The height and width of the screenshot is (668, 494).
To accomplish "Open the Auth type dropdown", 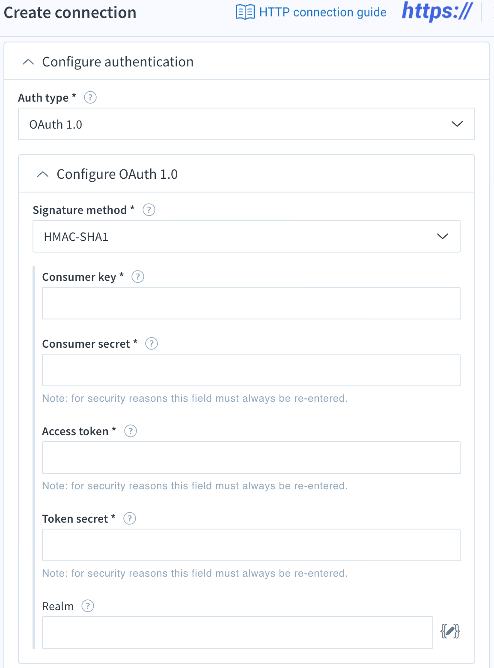I will coord(247,124).
